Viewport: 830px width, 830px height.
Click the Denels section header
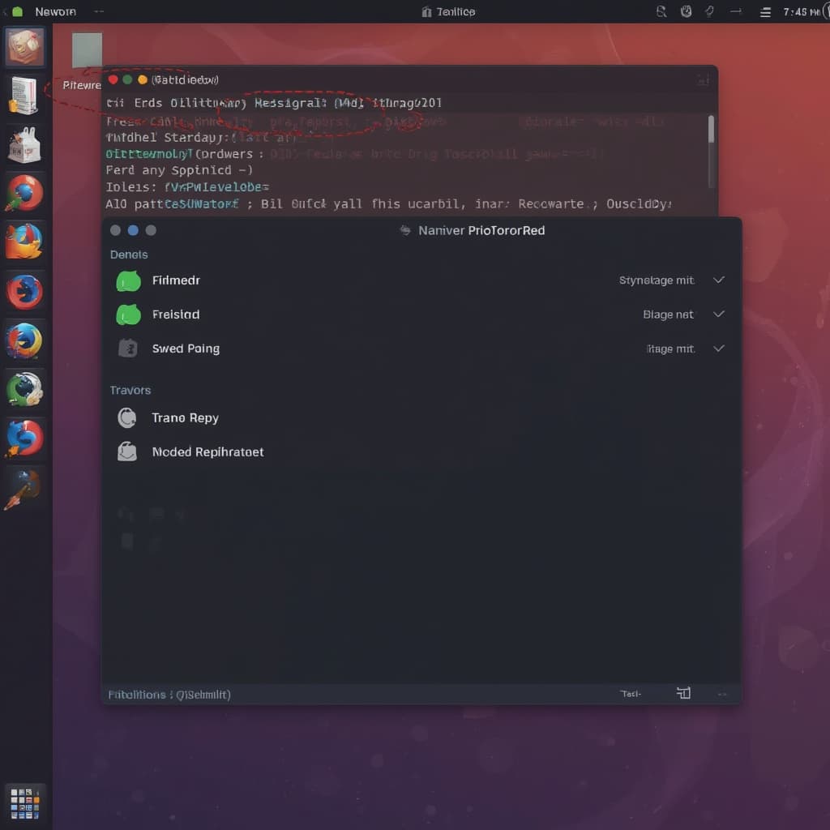pos(129,255)
